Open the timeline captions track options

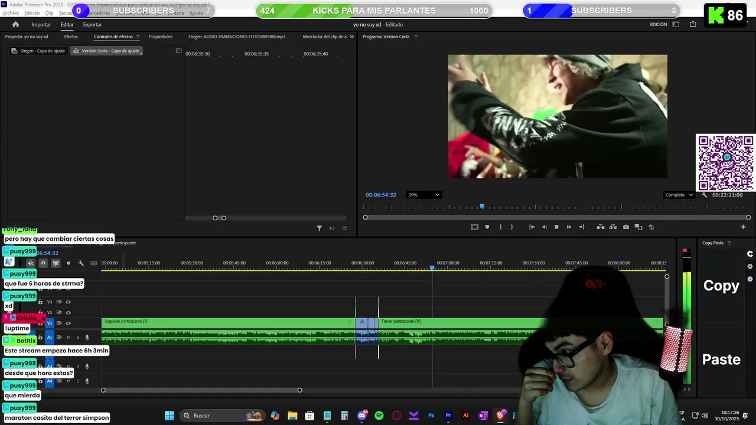click(93, 263)
